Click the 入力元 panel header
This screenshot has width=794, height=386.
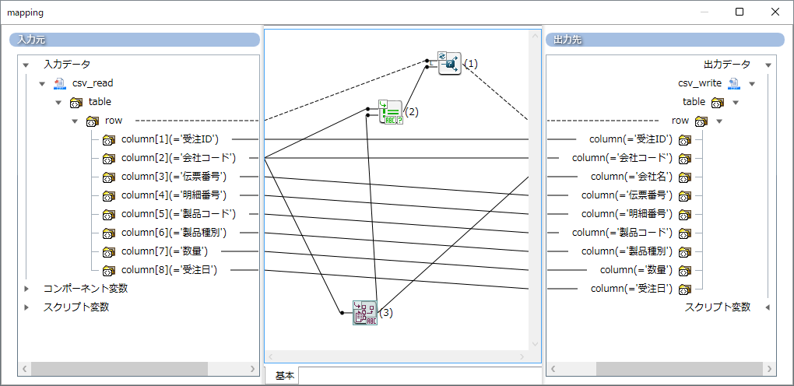135,40
